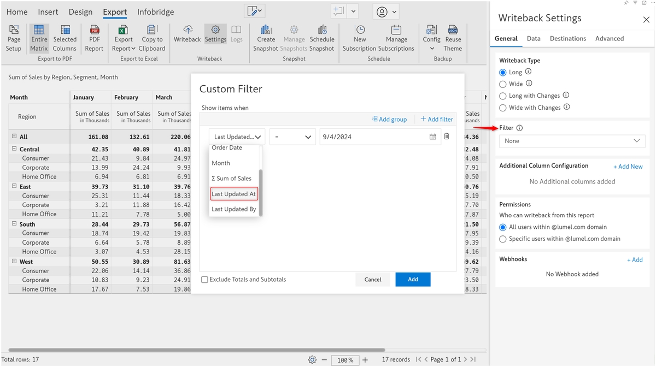Image resolution: width=656 pixels, height=367 pixels.
Task: Click the + Add New column link
Action: [x=628, y=167]
